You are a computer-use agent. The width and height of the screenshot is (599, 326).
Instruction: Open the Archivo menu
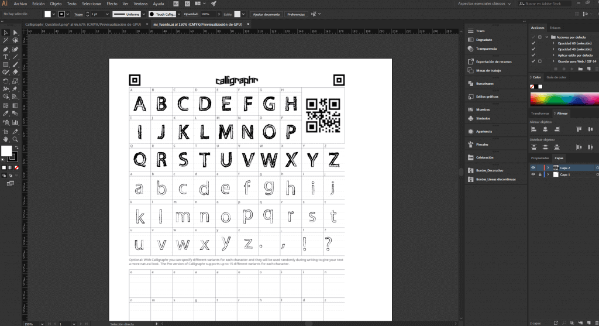20,4
